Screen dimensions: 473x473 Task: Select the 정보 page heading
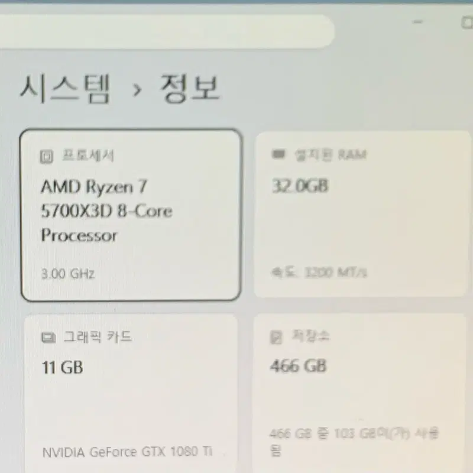[189, 88]
